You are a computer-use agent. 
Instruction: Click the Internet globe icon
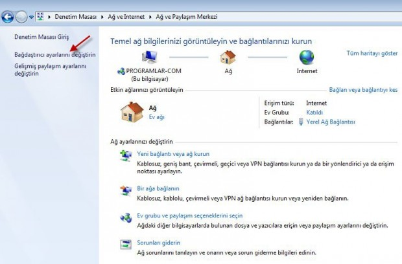[x=307, y=57]
